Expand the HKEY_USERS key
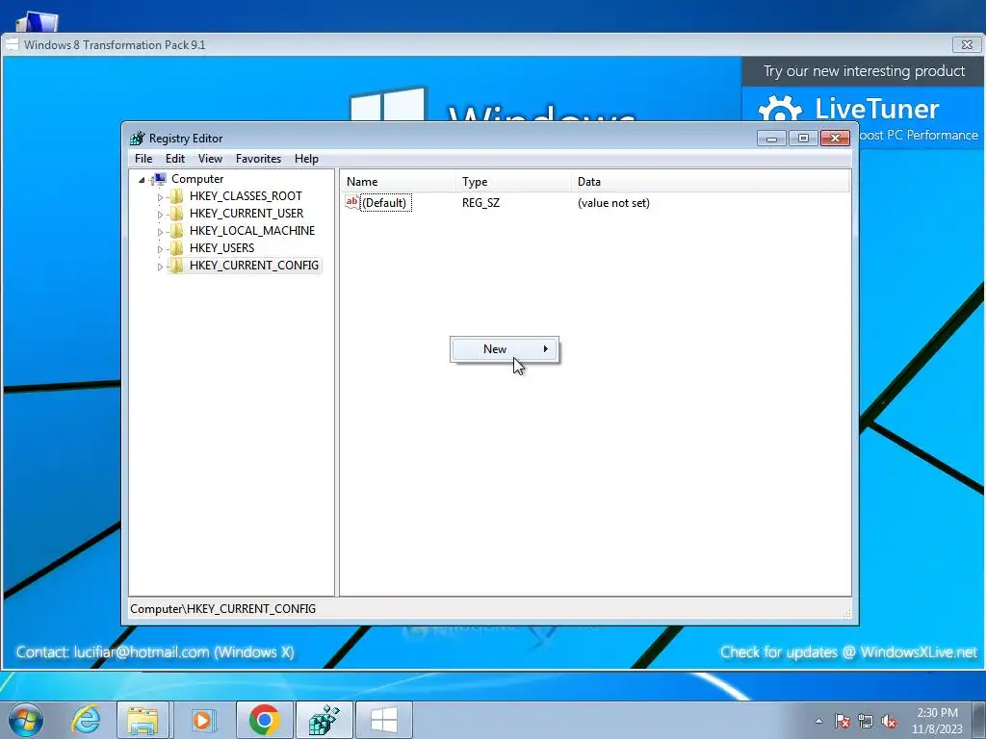 160,249
